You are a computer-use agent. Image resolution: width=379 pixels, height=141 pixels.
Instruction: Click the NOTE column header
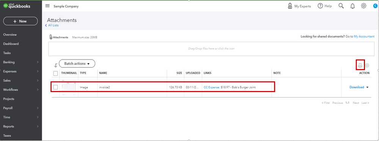tap(277, 73)
